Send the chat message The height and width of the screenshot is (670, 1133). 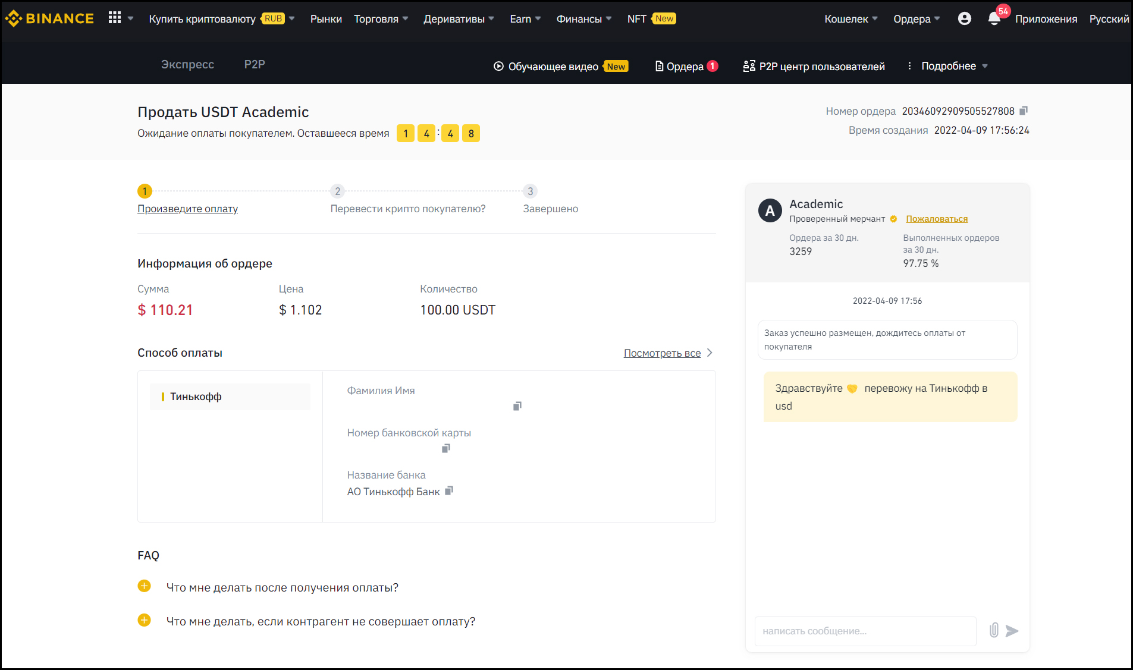click(x=1012, y=631)
